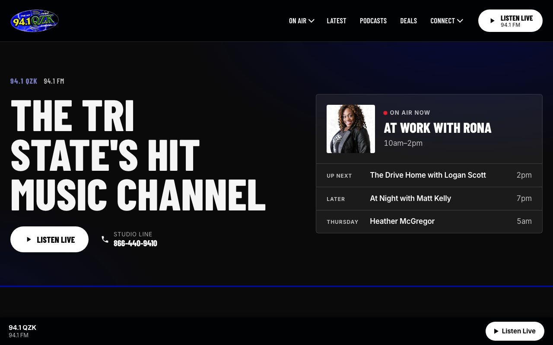The image size is (553, 345).
Task: Open At Night with Matt Kelly show
Action: click(x=410, y=198)
